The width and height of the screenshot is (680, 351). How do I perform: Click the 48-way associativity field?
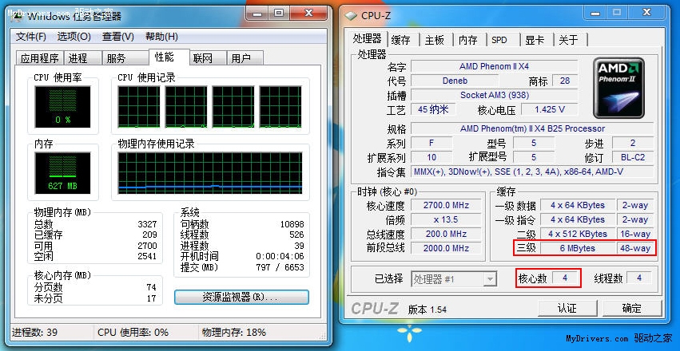[635, 248]
